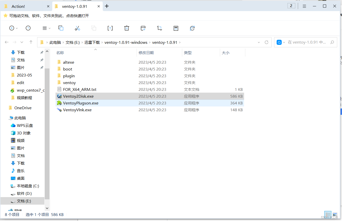The height and width of the screenshot is (221, 342).
Task: Select the ventoy folder row
Action: [150, 83]
